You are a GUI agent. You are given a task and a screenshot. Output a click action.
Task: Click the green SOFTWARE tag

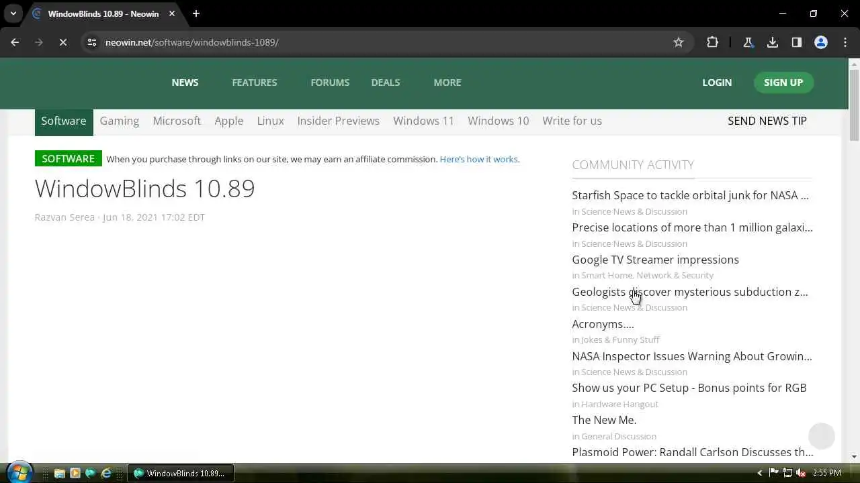[69, 158]
